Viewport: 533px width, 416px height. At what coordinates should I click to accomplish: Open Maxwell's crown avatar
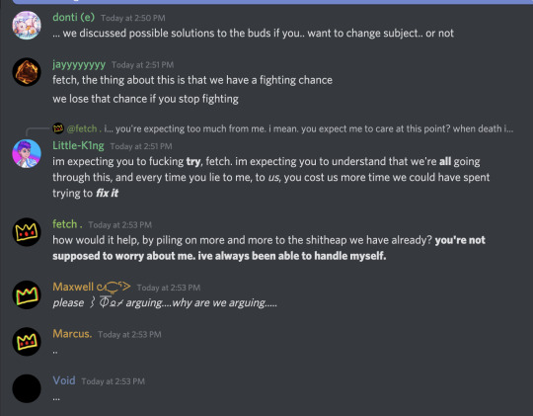coord(27,294)
